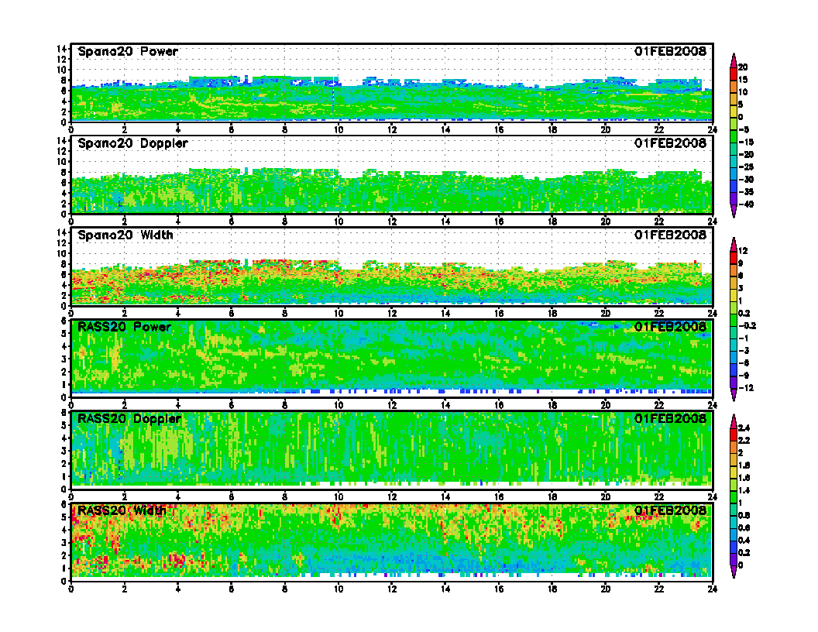
Task: Click the 2.4 label on the colorbar
Action: pyautogui.click(x=744, y=428)
